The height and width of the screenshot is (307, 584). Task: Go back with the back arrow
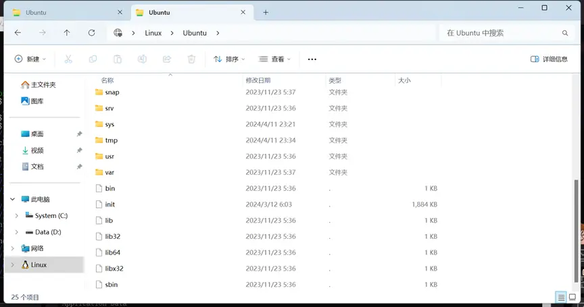(x=18, y=32)
